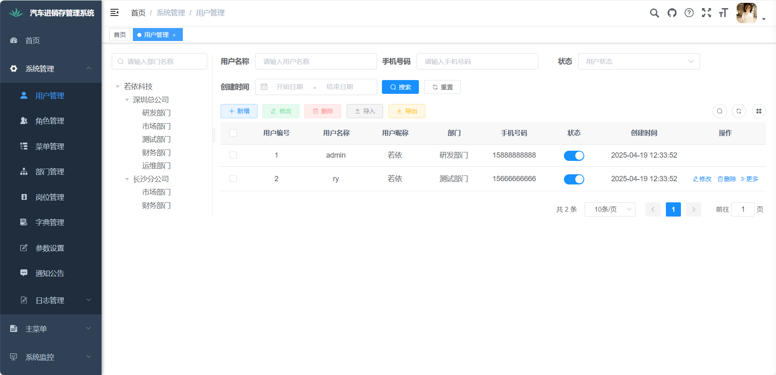This screenshot has width=776, height=375.
Task: Expand the 主菜单 menu chevron
Action: click(89, 328)
